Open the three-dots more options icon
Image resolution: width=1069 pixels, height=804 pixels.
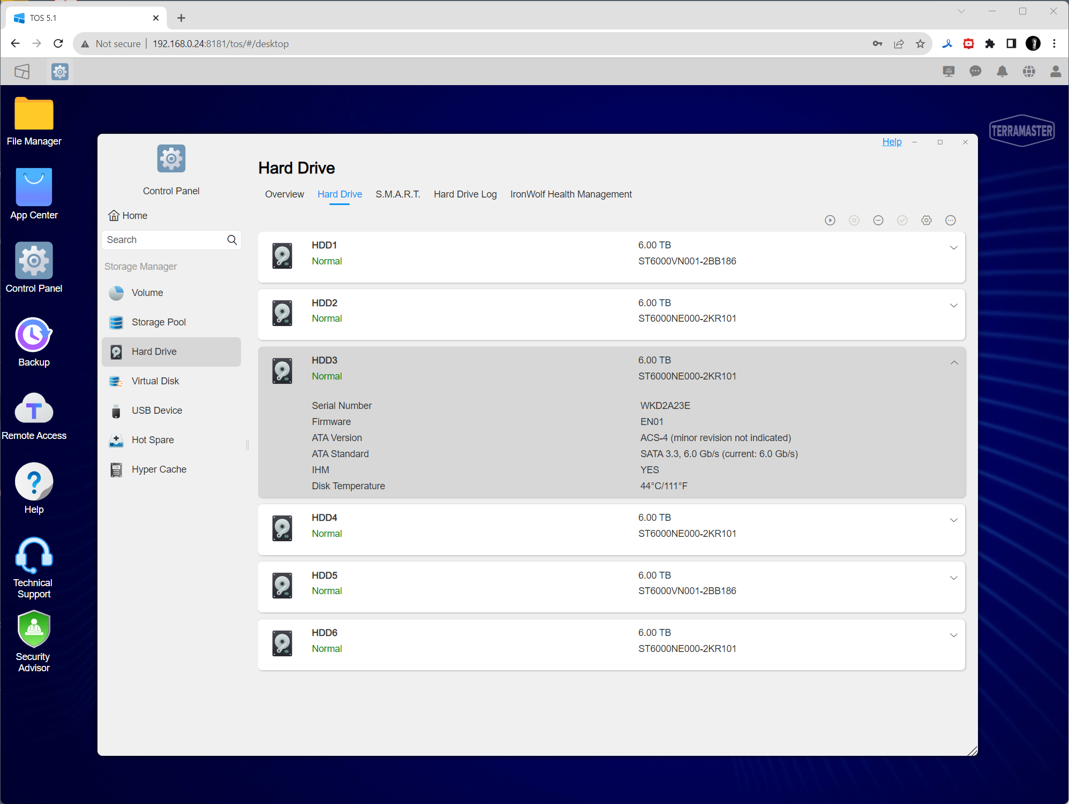tap(951, 221)
